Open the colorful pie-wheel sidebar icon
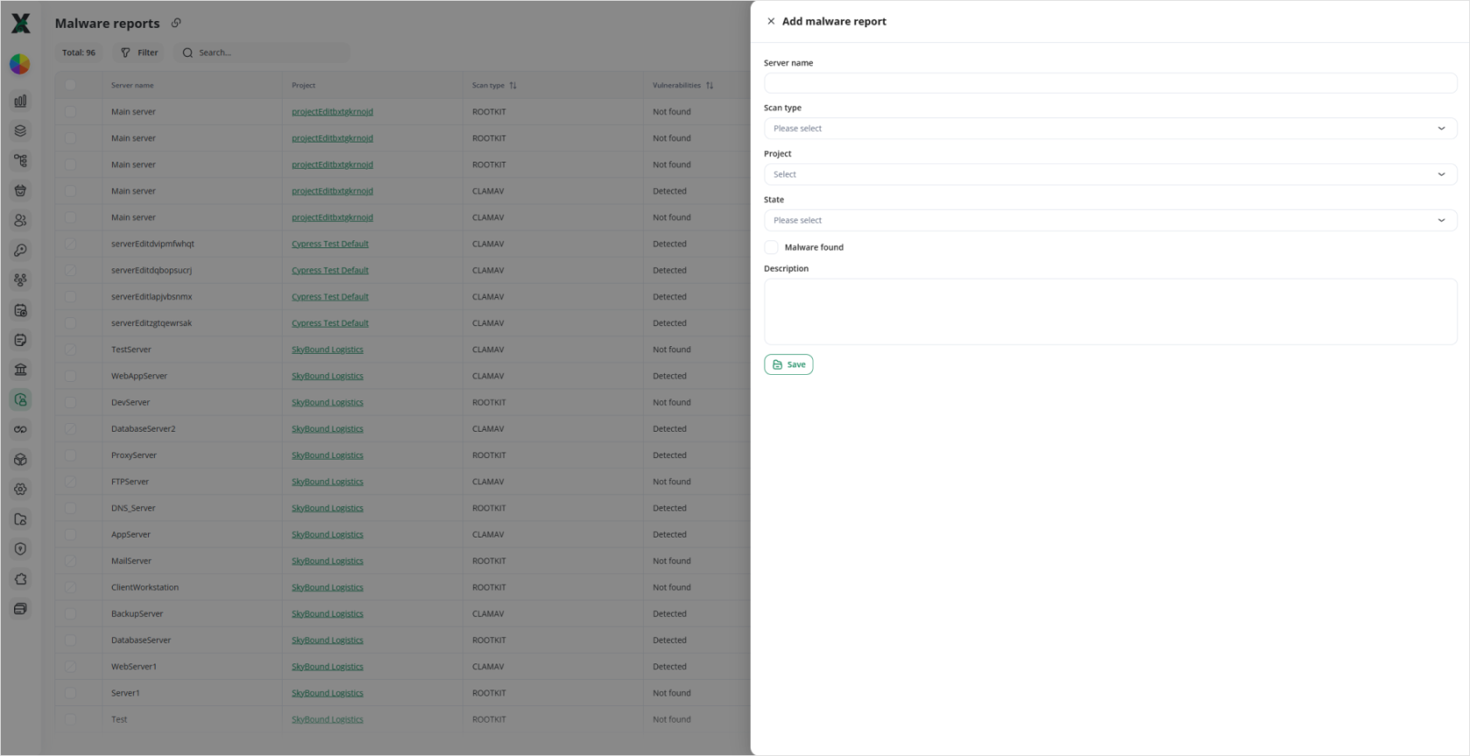This screenshot has width=1470, height=756. click(20, 64)
